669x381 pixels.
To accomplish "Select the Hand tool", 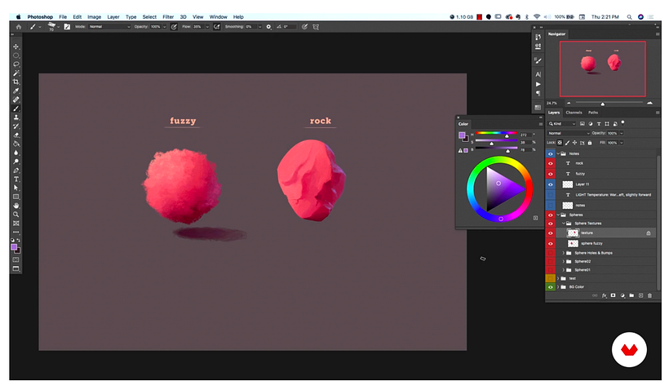I will tap(16, 206).
